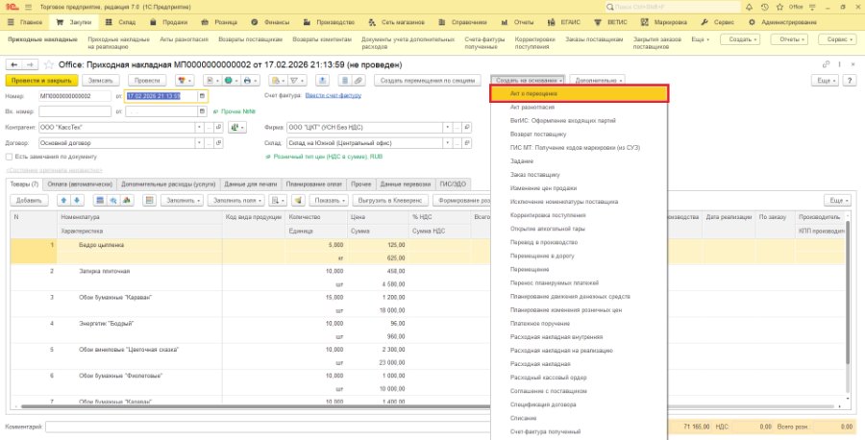Add document to favorites with title star
This screenshot has height=440, width=865.
pyautogui.click(x=49, y=64)
